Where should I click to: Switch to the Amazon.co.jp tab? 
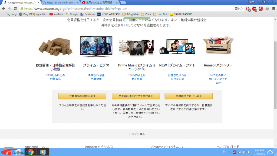tap(21, 3)
